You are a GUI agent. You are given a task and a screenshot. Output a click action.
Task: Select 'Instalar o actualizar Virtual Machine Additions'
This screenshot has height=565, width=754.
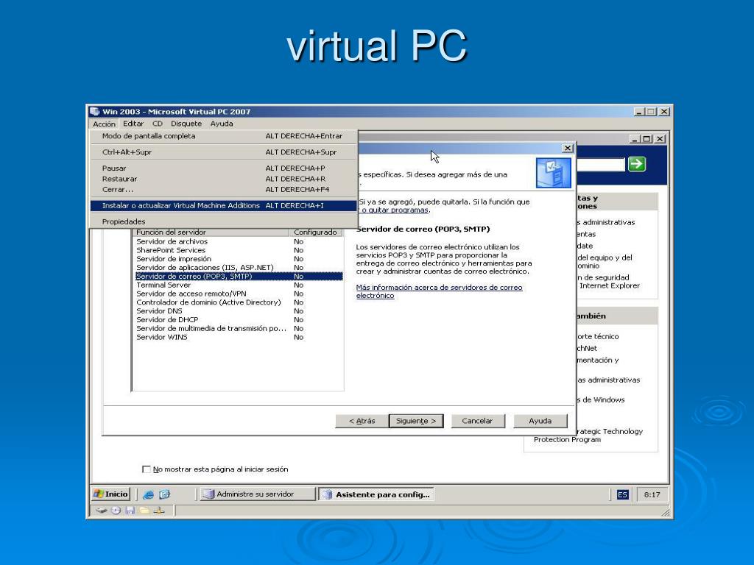pyautogui.click(x=224, y=206)
